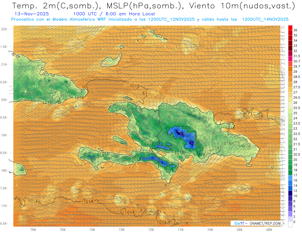Click the legend value 12

coord(295,191)
